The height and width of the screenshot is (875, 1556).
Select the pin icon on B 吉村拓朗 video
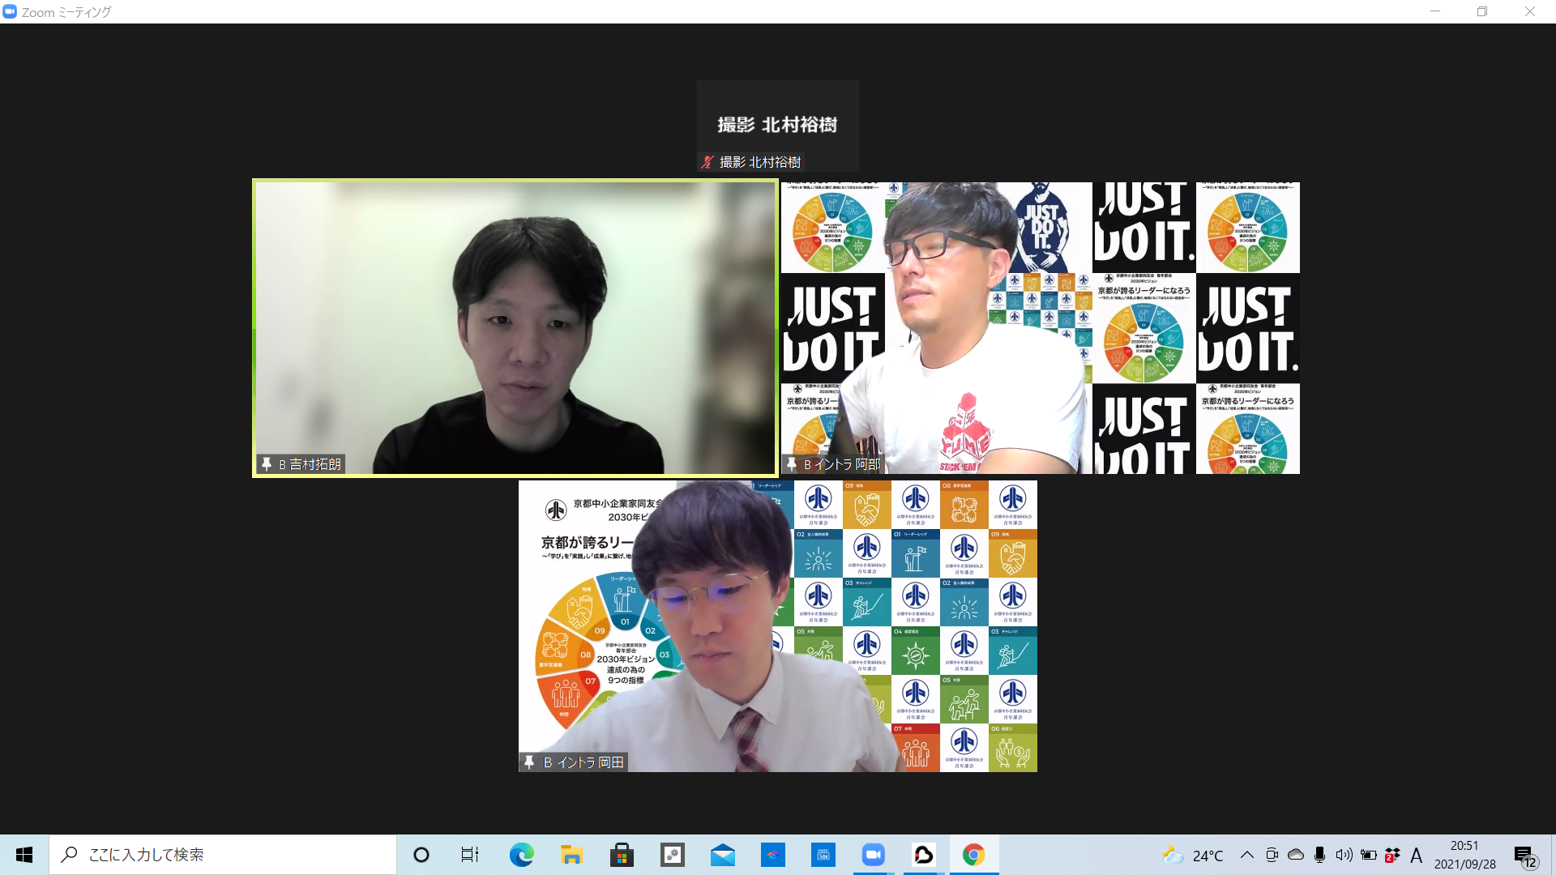coord(266,464)
